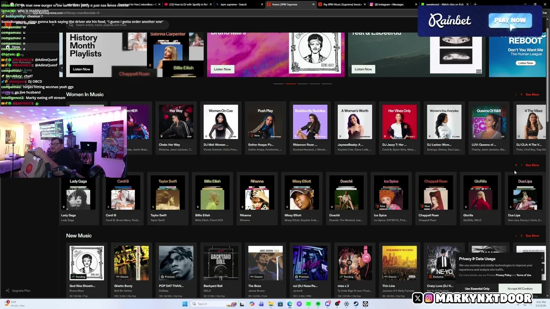The height and width of the screenshot is (309, 550).
Task: Open Women's Day, Everyday playlist thumbnail
Action: [x=444, y=122]
